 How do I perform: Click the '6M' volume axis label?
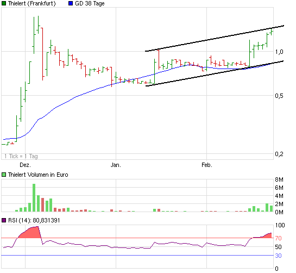click(x=279, y=188)
